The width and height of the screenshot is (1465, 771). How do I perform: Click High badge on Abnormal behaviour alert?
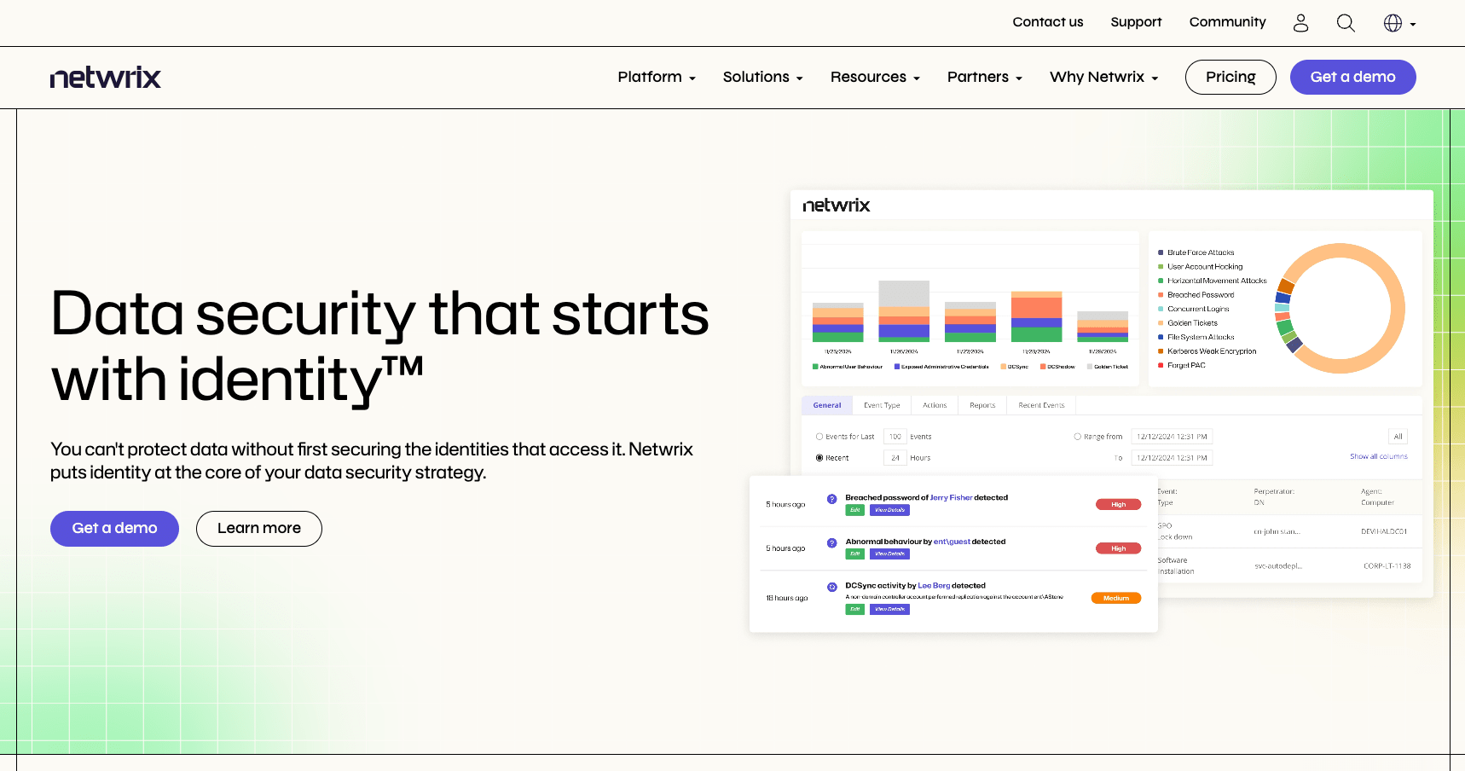(1118, 548)
